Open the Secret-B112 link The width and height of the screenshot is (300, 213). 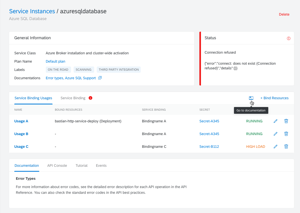209,147
